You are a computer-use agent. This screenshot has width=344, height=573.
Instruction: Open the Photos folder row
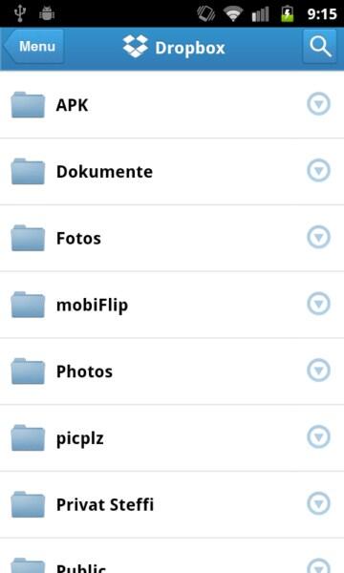tap(172, 371)
